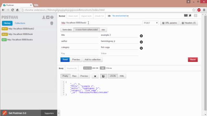Screen dimensions: 207x116
Task: Click the blue Send button
Action: click(x=65, y=60)
